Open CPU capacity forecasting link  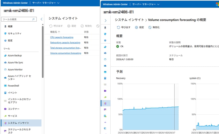[x=62, y=37]
